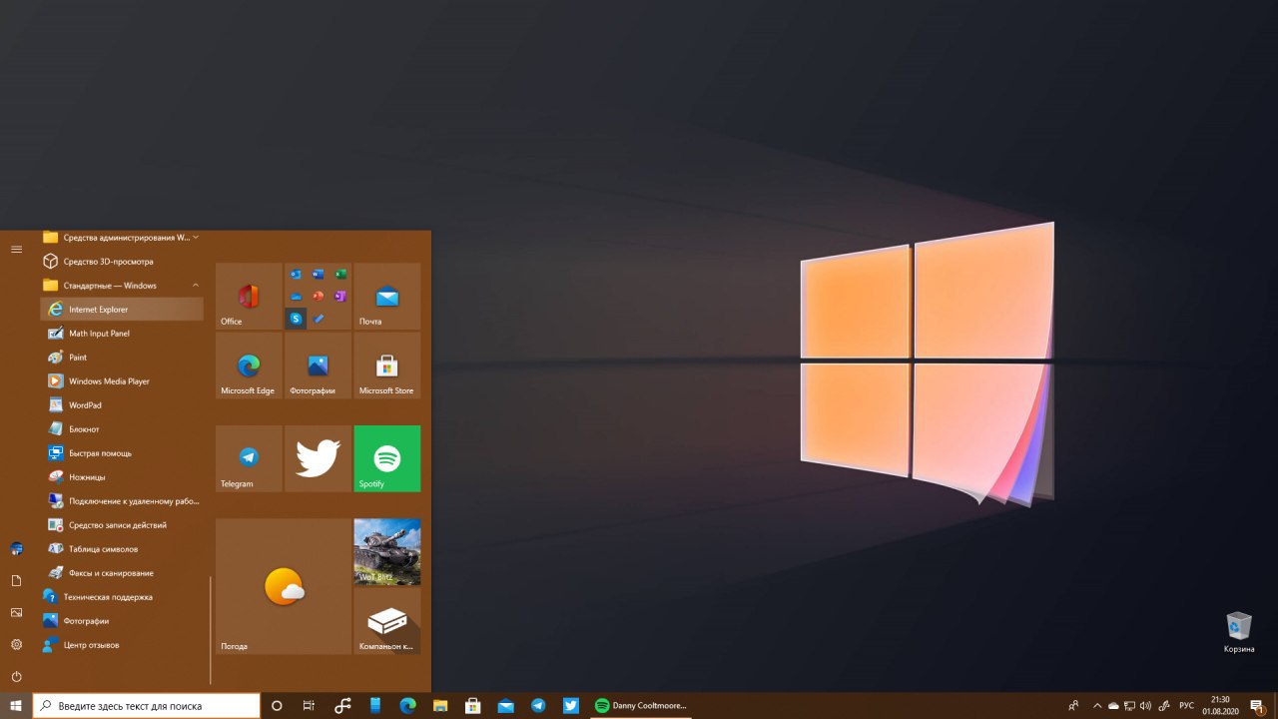Expand the Средства администрирования Windows folder

pyautogui.click(x=122, y=238)
